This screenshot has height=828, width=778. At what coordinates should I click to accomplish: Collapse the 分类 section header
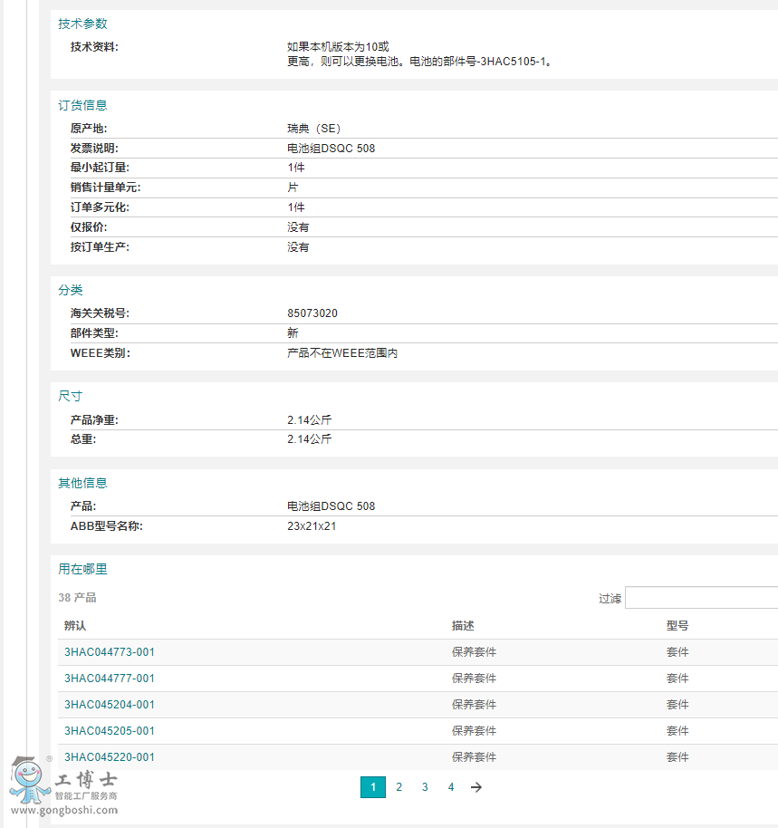pyautogui.click(x=71, y=290)
